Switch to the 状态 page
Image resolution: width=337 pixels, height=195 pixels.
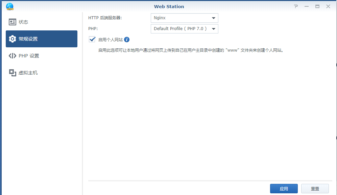24,22
